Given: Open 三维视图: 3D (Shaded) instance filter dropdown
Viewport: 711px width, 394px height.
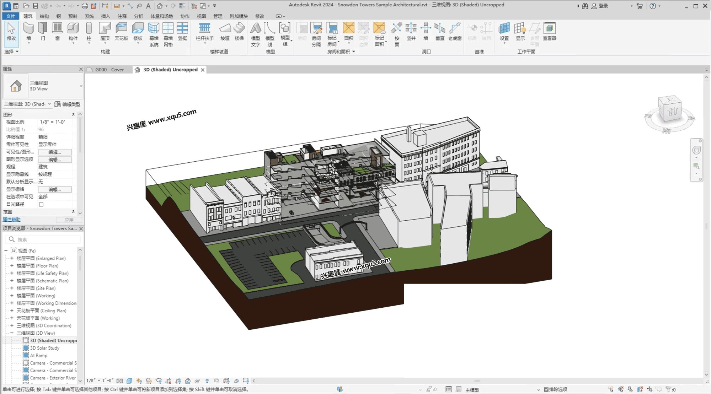Looking at the screenshot, I should coord(49,104).
